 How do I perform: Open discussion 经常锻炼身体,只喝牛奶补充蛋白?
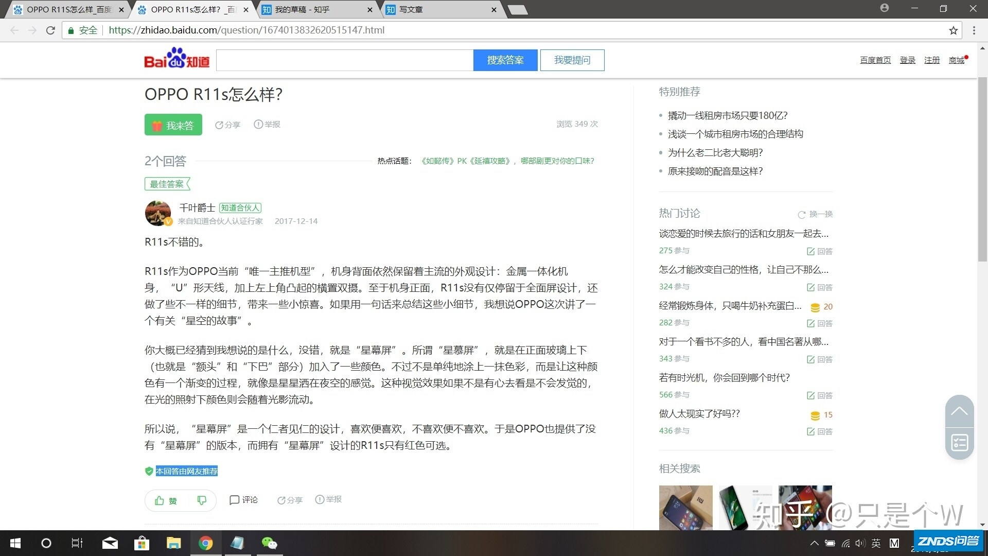click(730, 306)
